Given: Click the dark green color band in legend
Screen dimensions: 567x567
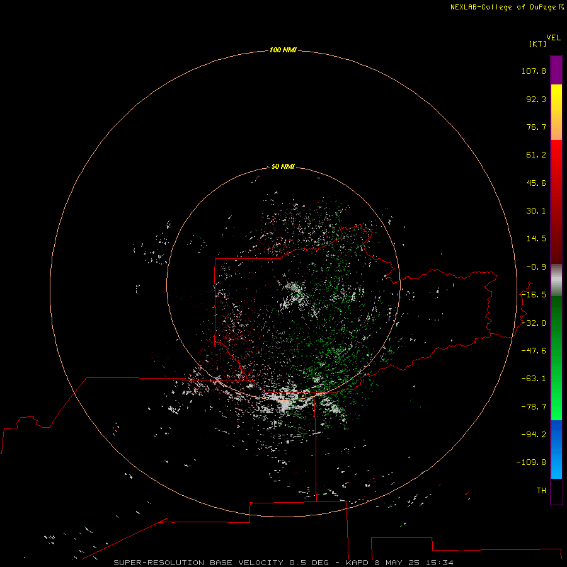Looking at the screenshot, I should coord(556,358).
